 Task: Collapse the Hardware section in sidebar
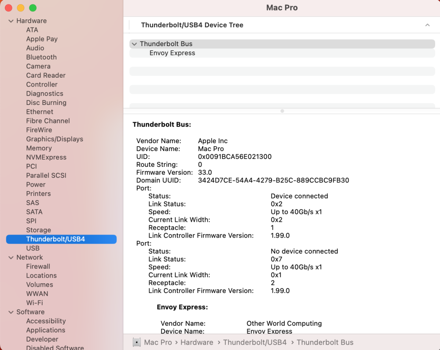click(x=11, y=21)
